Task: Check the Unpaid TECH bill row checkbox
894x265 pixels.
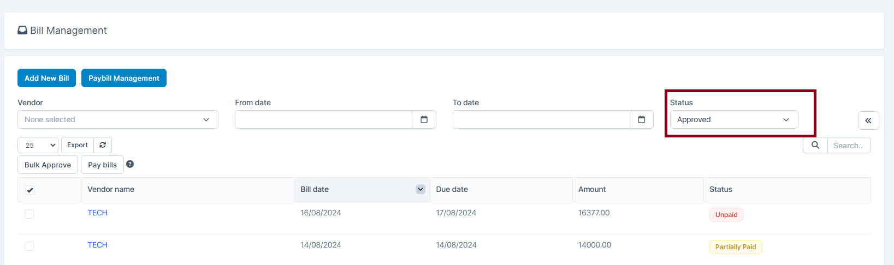Action: (29, 214)
